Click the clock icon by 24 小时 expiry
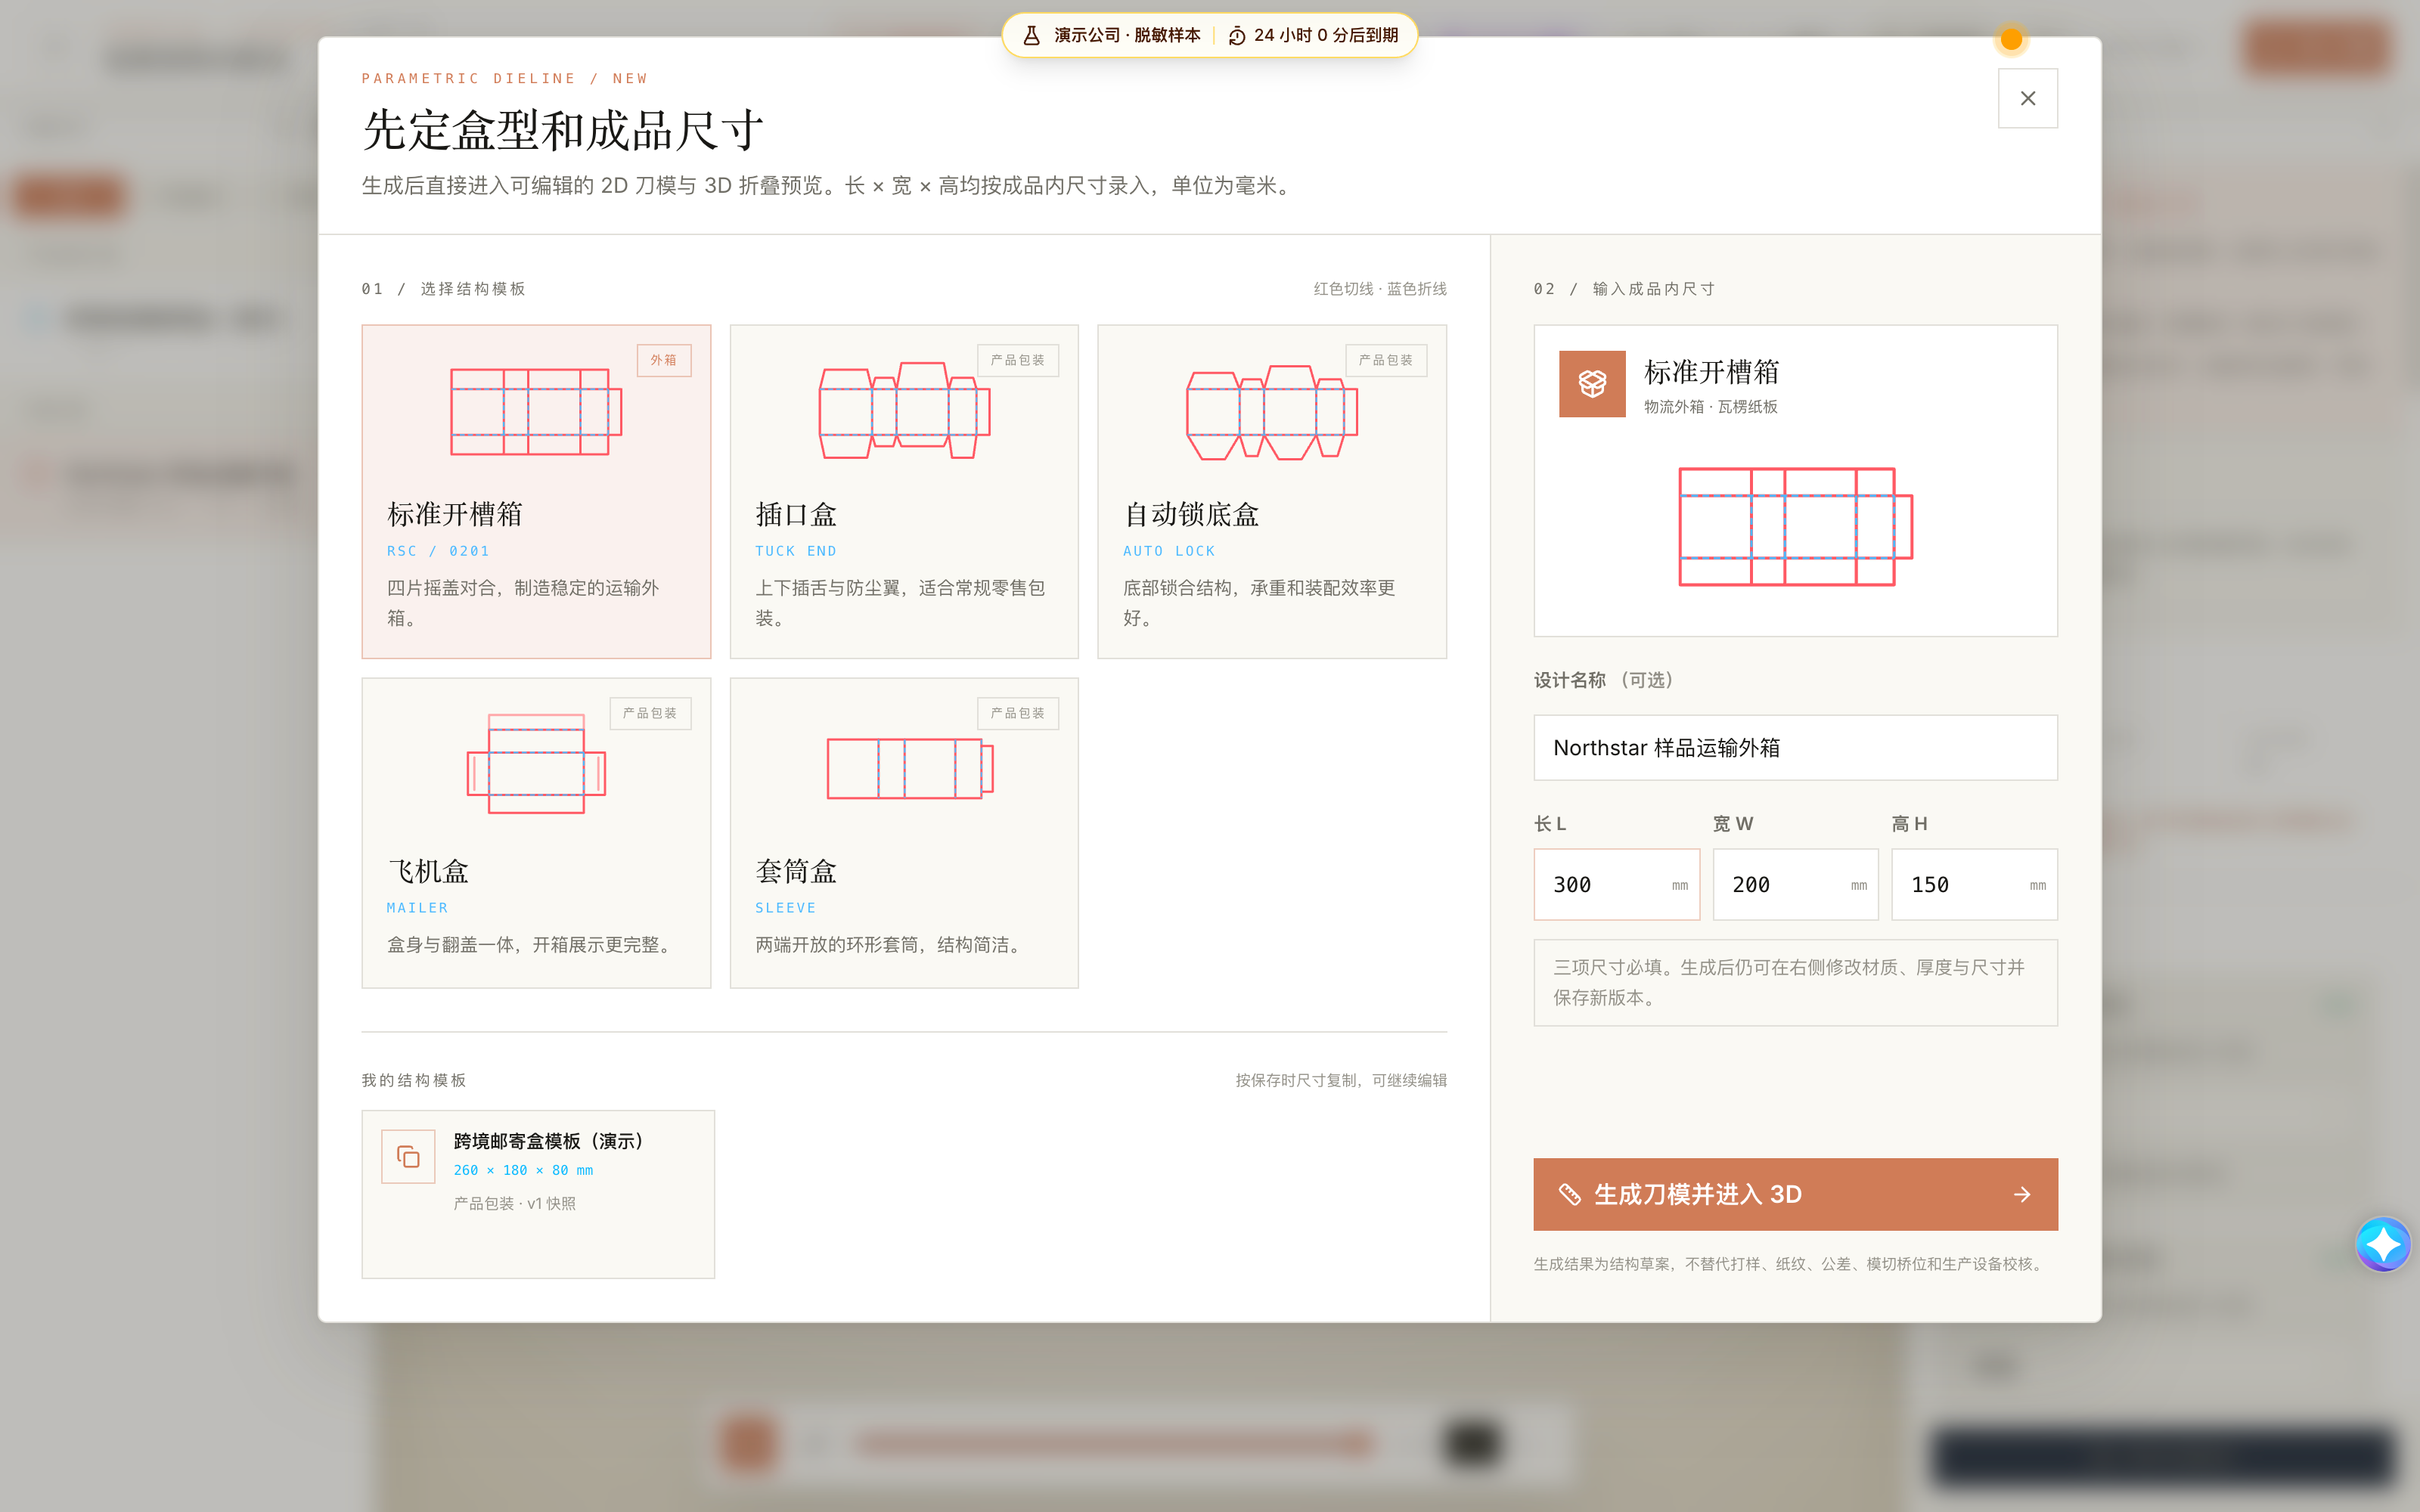The width and height of the screenshot is (2420, 1512). tap(1236, 35)
